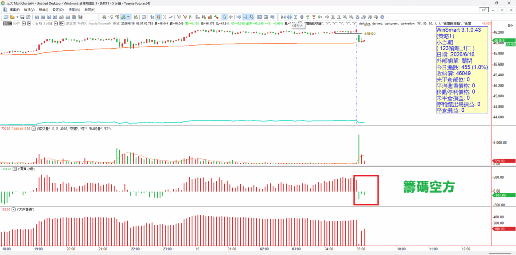Open the 5 分鐘 interval dropdown
The width and height of the screenshot is (516, 255).
click(56, 23)
